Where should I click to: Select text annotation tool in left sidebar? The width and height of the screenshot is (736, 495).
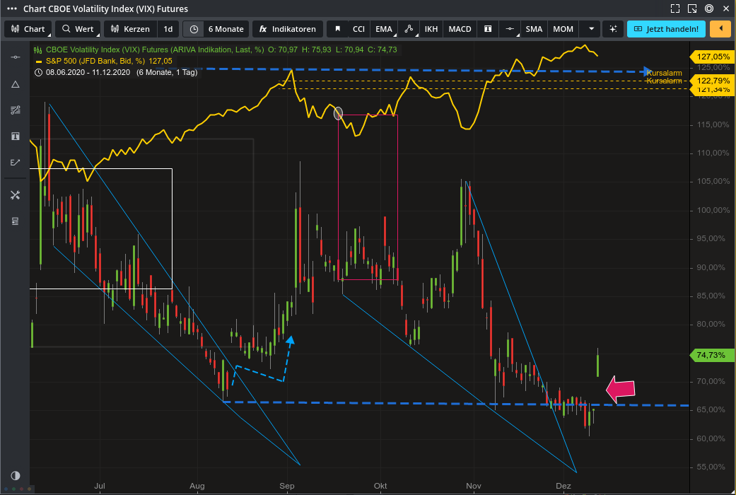pyautogui.click(x=15, y=136)
